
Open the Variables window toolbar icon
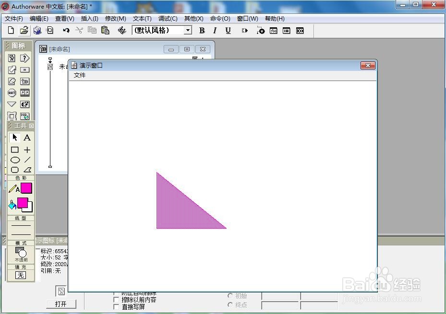[287, 31]
